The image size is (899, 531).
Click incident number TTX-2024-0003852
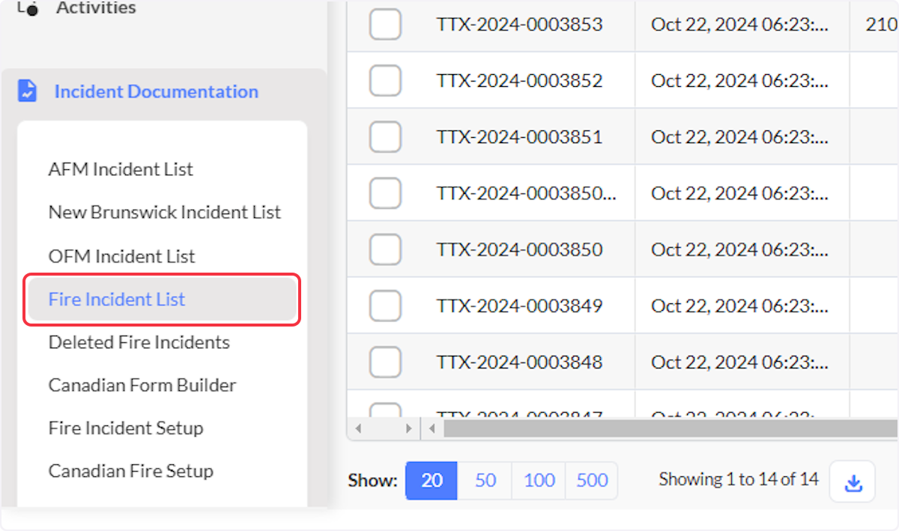tap(519, 80)
